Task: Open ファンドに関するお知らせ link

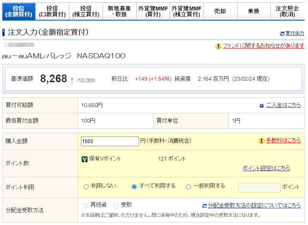Action: pos(263,46)
